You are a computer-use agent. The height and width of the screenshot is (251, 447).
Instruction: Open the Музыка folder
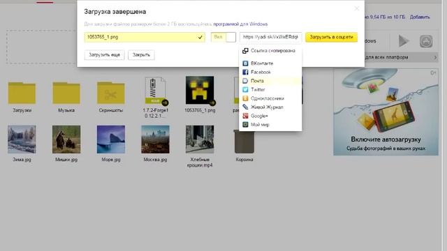click(66, 93)
